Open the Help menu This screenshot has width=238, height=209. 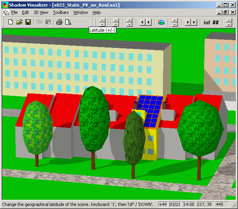coord(97,12)
